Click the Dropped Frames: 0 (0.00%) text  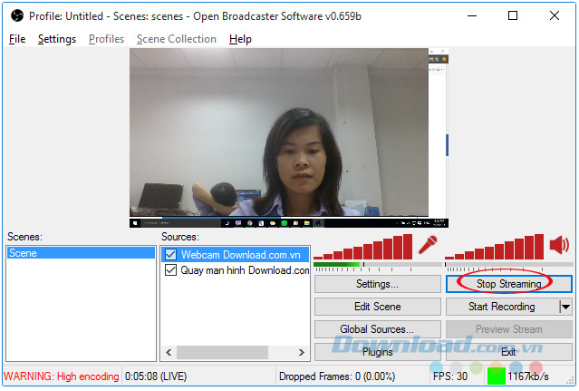(x=337, y=376)
